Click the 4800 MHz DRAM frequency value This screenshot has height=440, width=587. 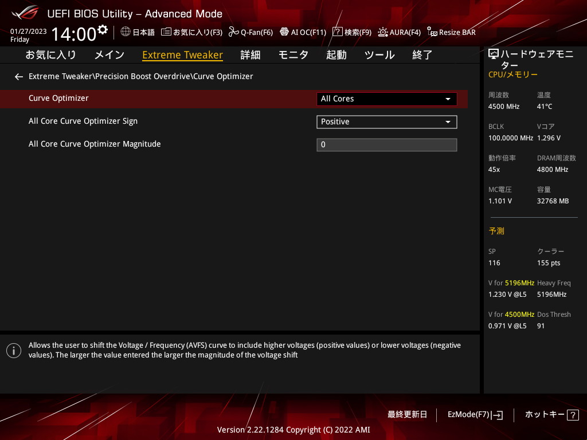pyautogui.click(x=553, y=170)
